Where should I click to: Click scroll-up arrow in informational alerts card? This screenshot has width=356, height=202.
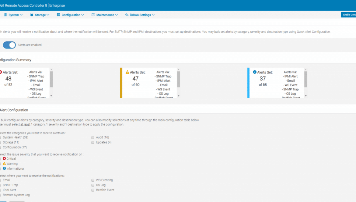(306, 70)
